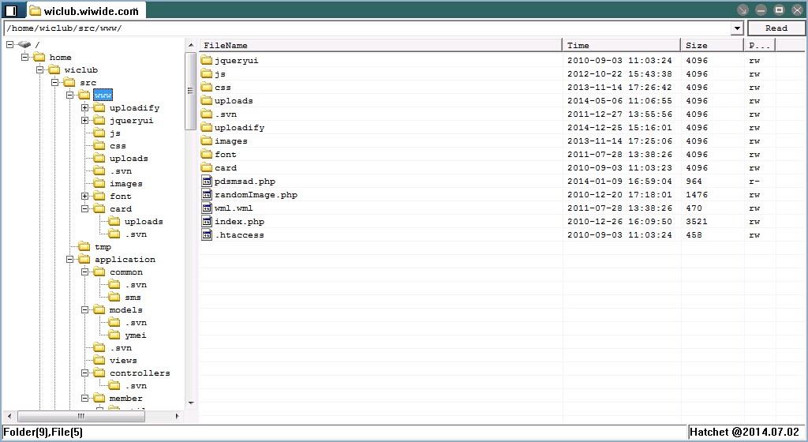Click the uploads folder icon in file list
Viewport: 808px width, 442px height.
[207, 100]
